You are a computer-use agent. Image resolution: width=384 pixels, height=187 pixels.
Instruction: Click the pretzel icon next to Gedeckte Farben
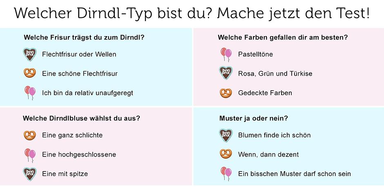(x=226, y=93)
